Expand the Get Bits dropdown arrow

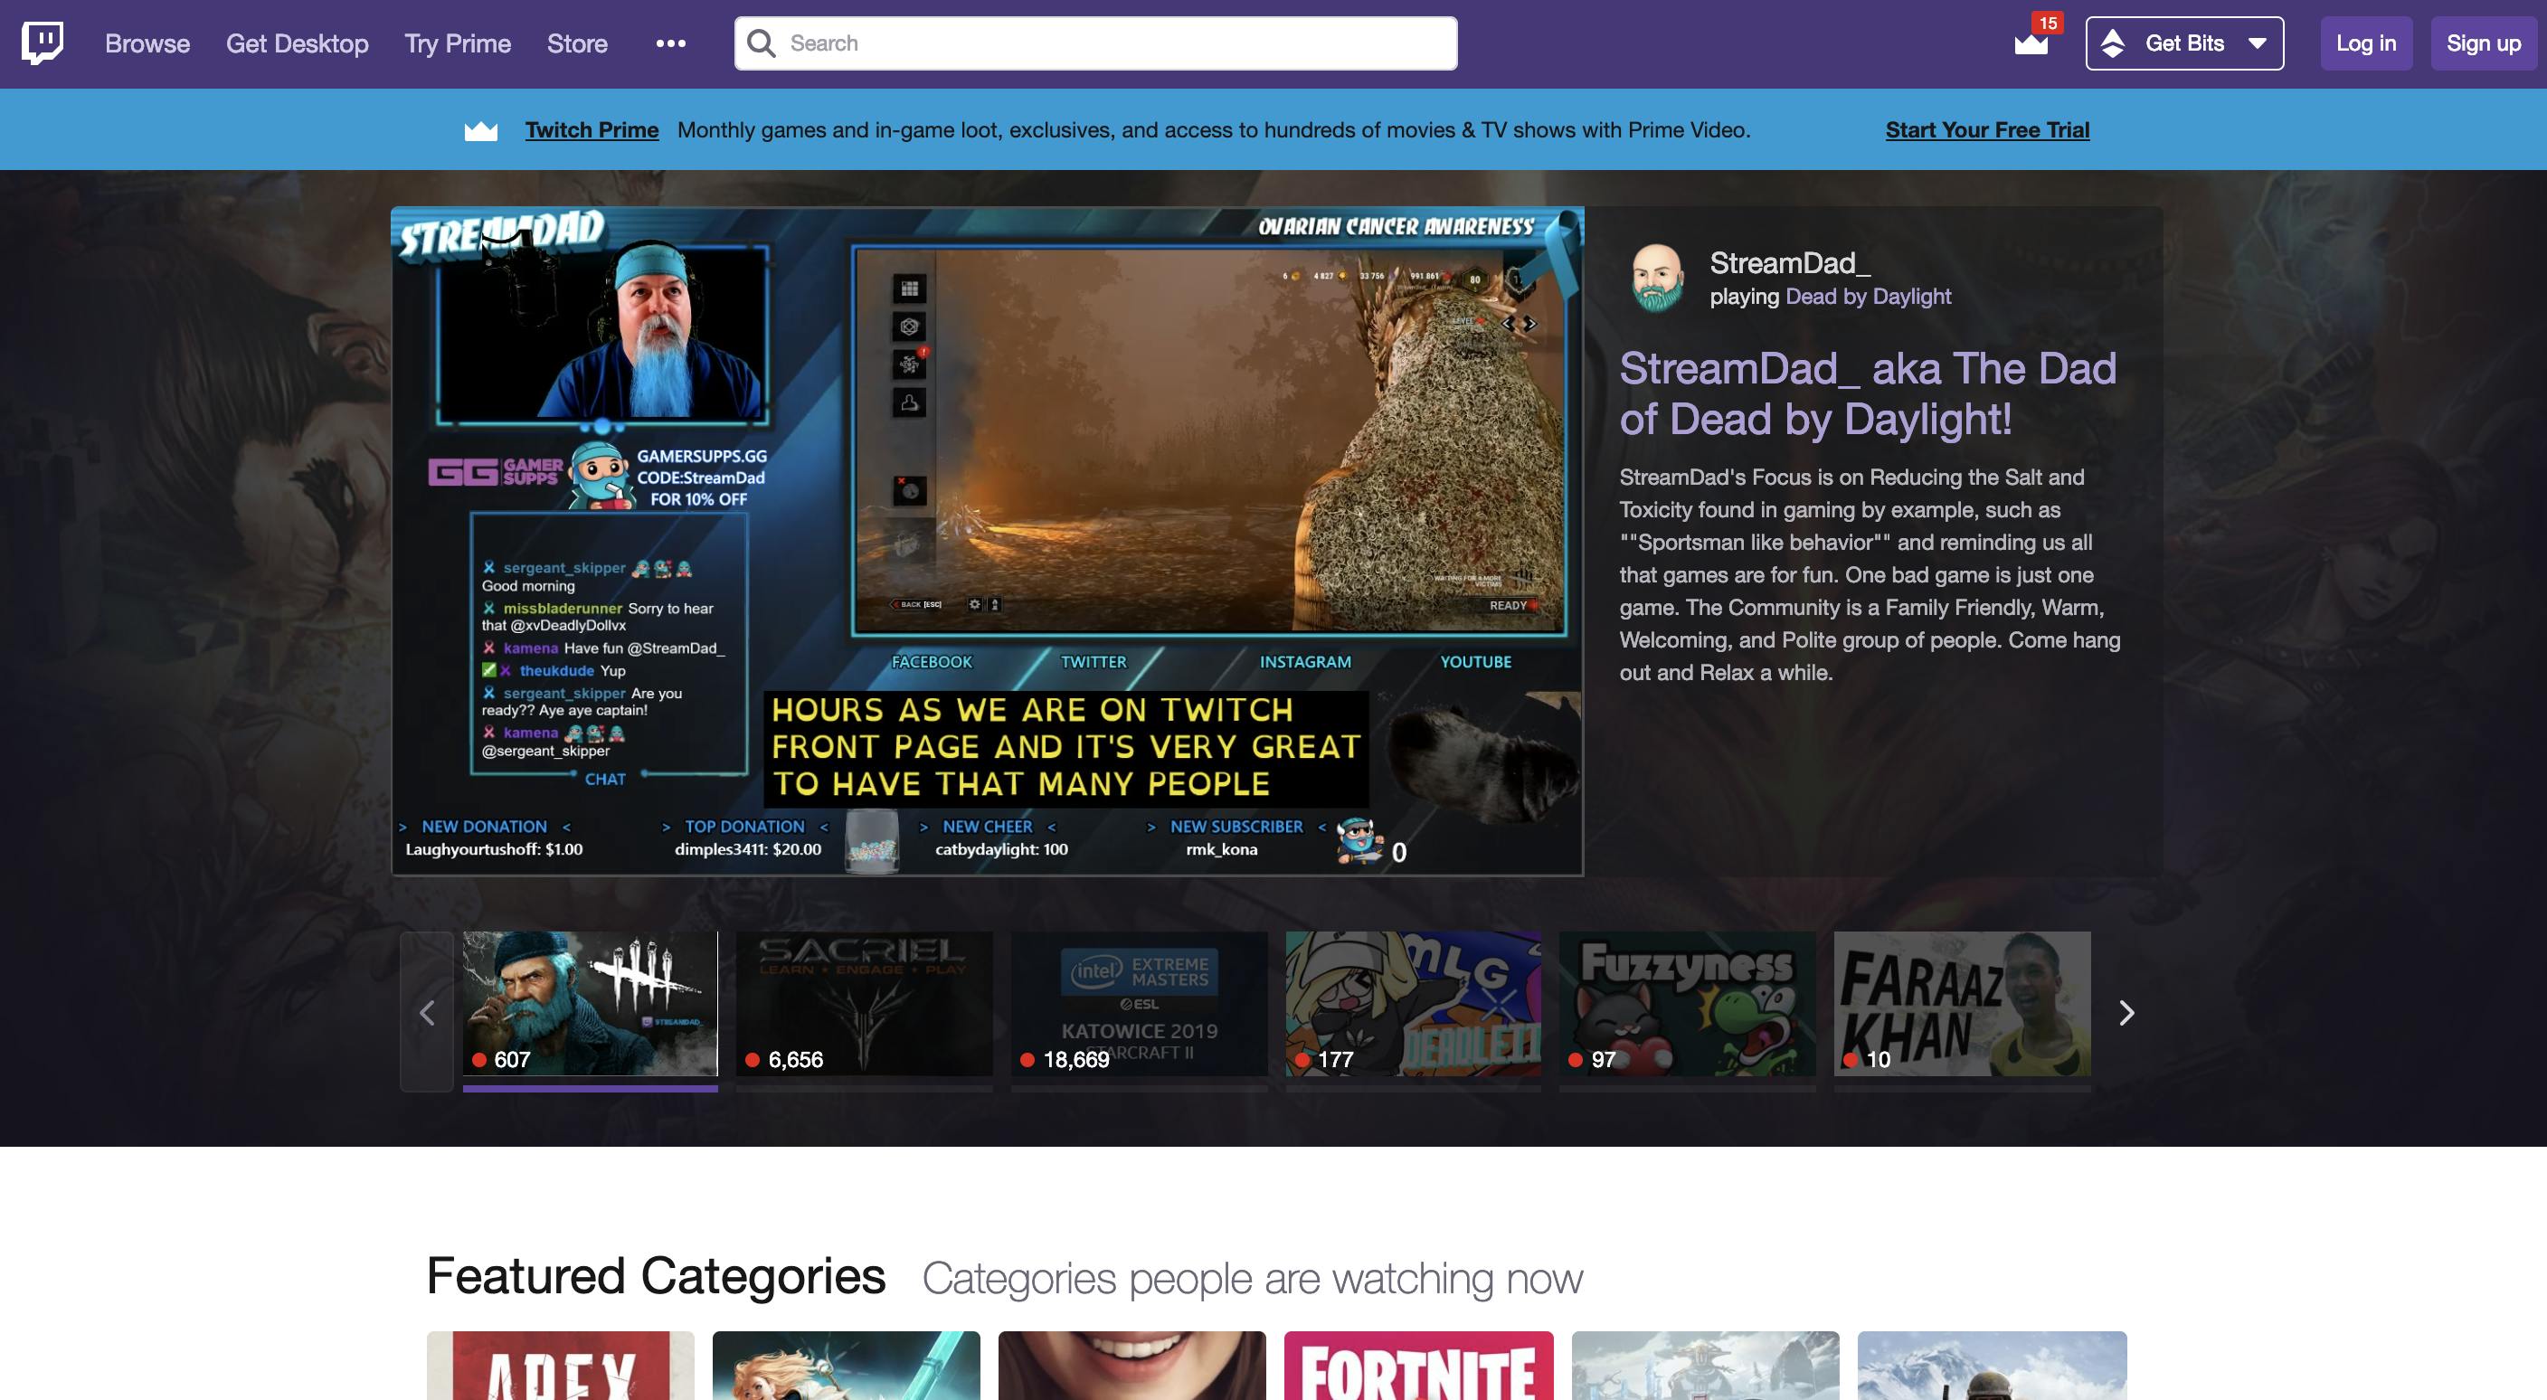tap(2258, 43)
